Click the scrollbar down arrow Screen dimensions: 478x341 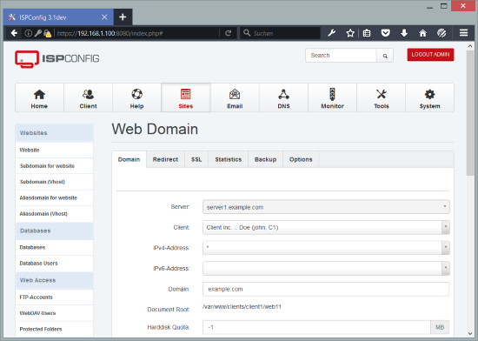pyautogui.click(x=470, y=333)
